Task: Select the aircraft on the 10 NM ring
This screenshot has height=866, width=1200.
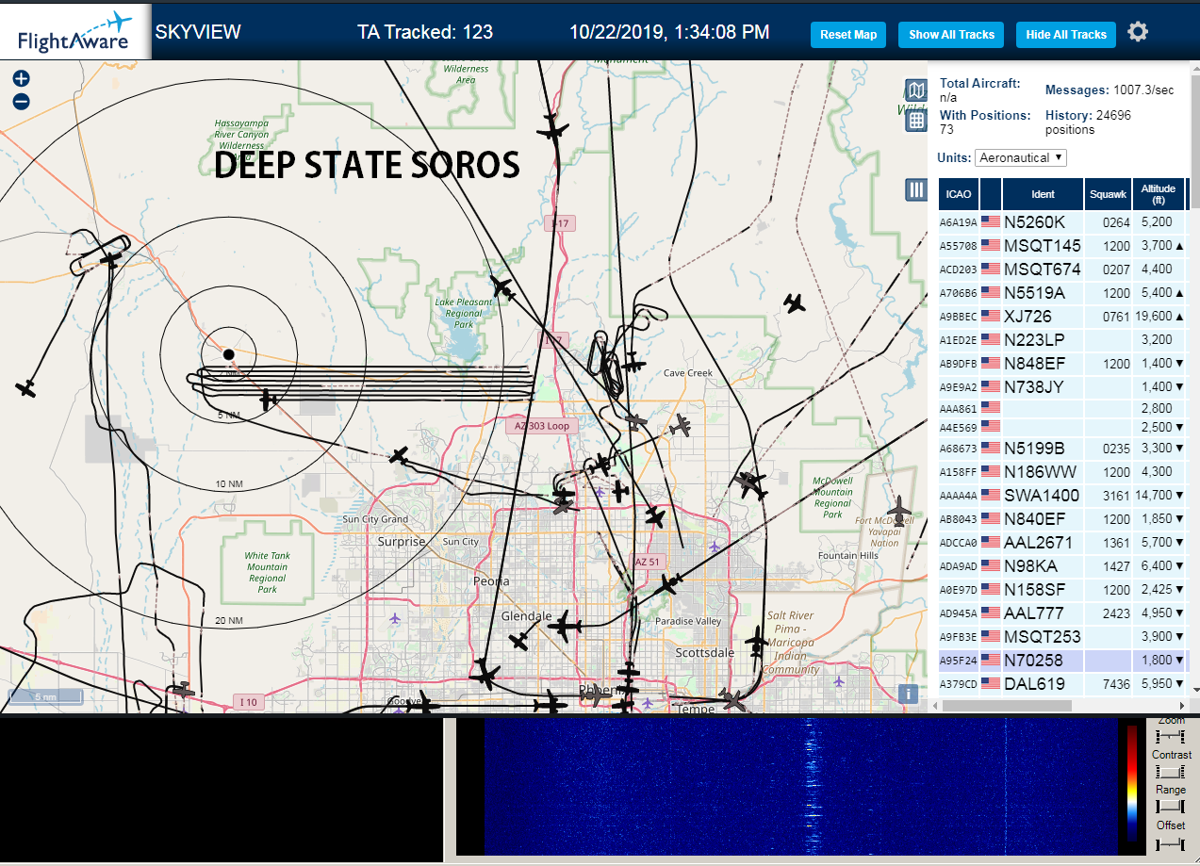Action: click(400, 456)
